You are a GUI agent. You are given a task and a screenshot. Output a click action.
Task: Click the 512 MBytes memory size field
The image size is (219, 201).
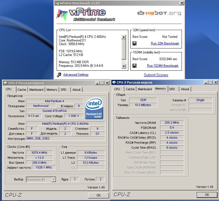(x=143, y=105)
